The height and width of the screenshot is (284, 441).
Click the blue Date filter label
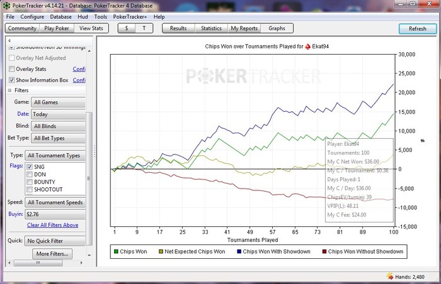(x=23, y=114)
